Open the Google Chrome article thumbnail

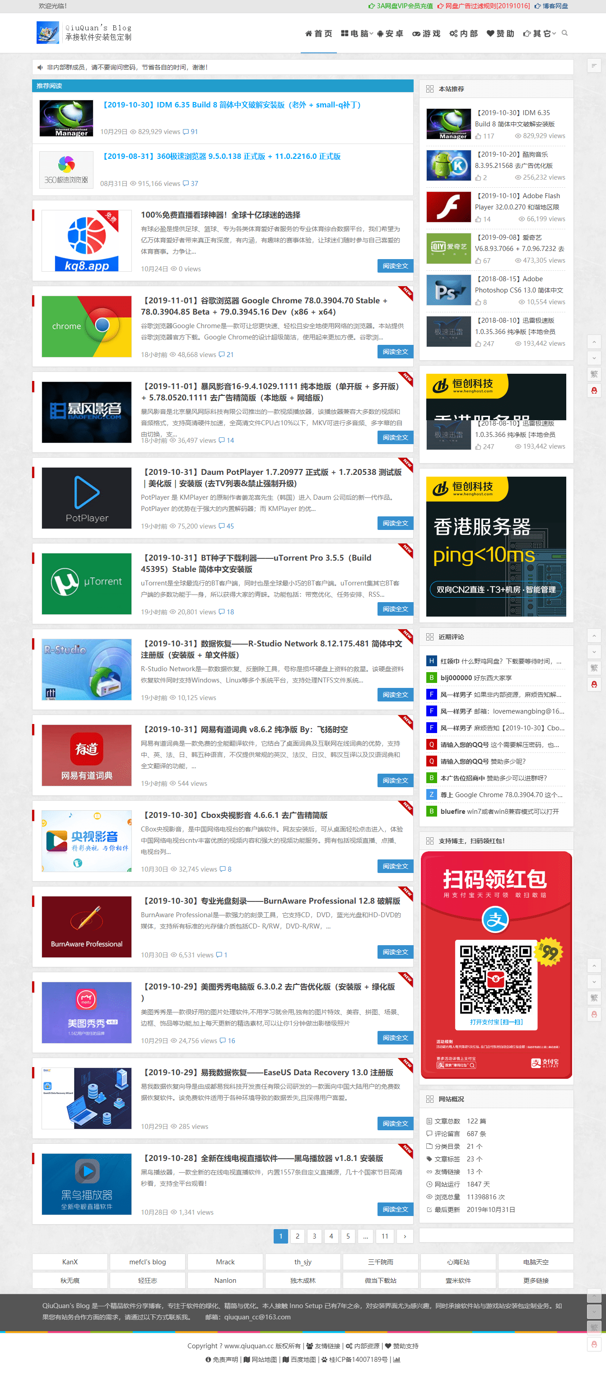tap(86, 326)
